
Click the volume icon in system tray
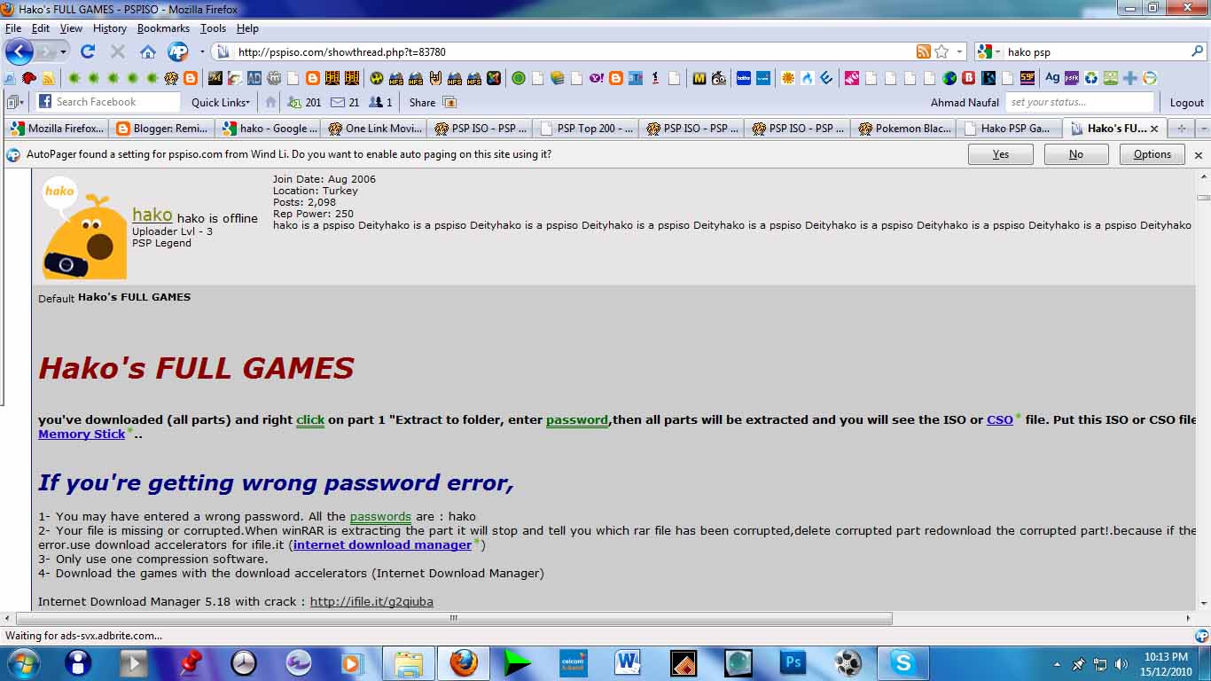pos(1121,663)
